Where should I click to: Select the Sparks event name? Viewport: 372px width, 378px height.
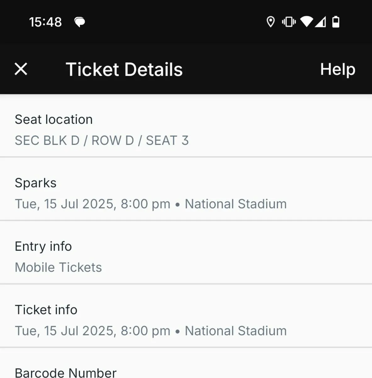(x=36, y=183)
